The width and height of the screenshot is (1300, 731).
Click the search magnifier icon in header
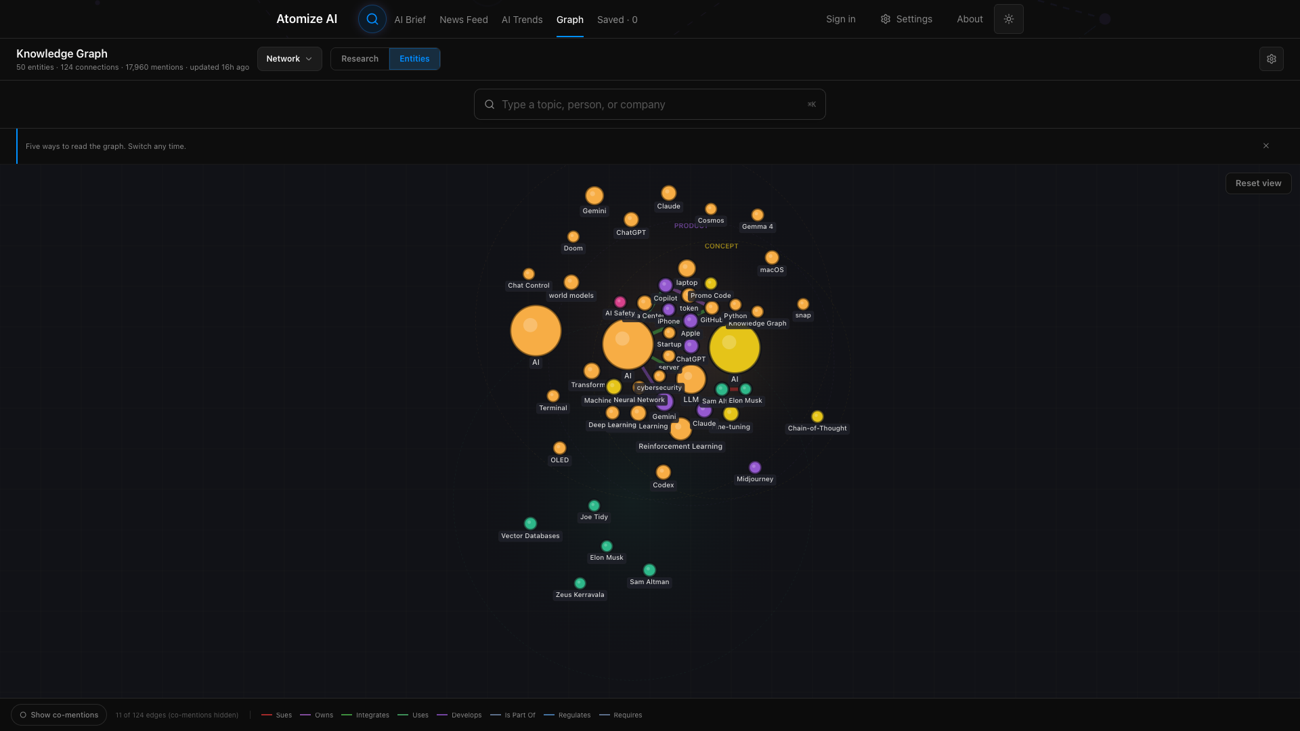pyautogui.click(x=372, y=19)
